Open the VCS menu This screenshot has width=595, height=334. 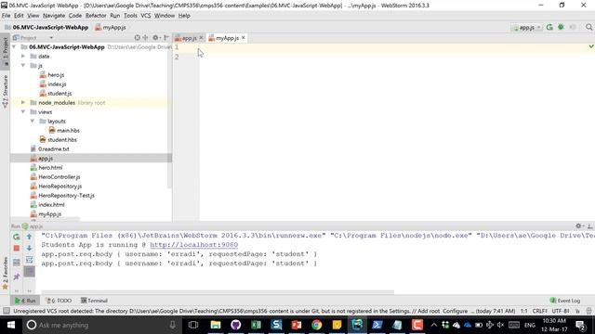(x=146, y=16)
